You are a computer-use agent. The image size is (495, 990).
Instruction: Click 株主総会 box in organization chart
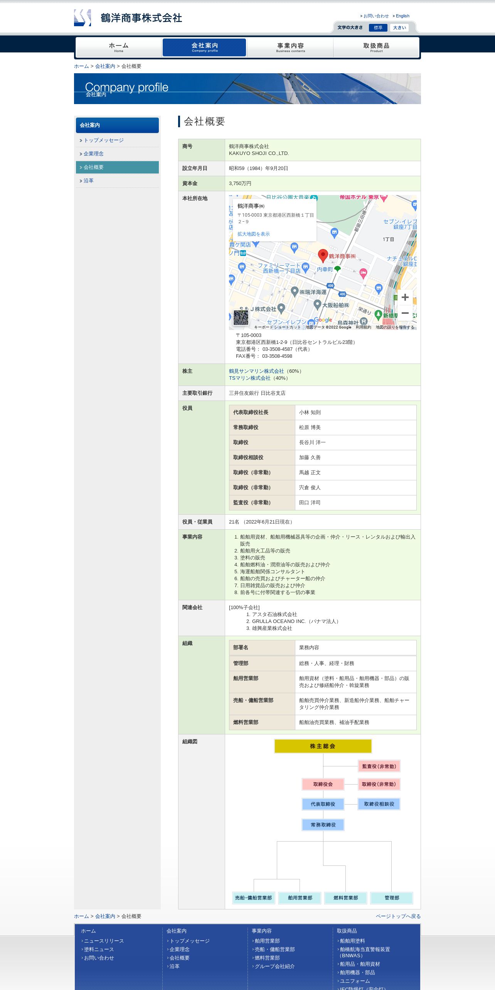[323, 746]
